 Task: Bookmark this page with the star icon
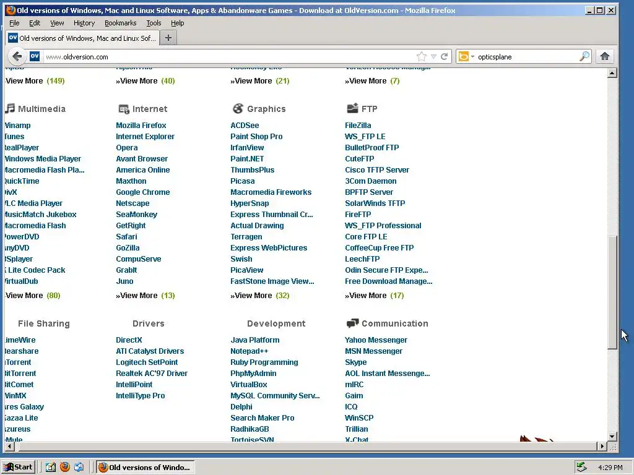[421, 56]
